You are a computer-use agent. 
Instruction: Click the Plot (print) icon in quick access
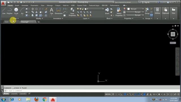tap(21, 2)
